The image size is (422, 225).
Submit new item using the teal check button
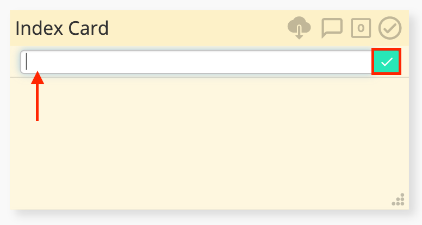(x=387, y=61)
